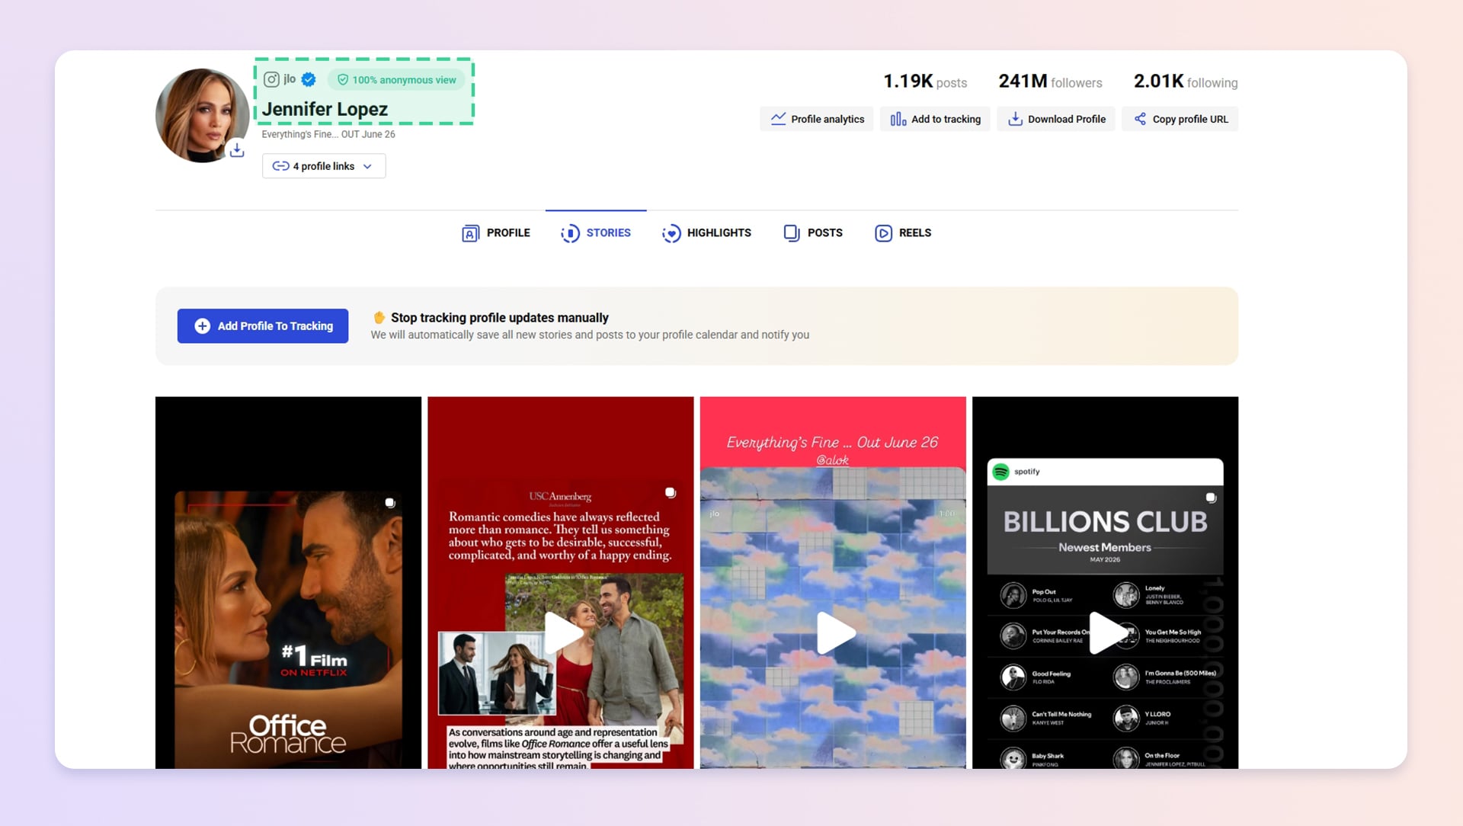The image size is (1463, 826).
Task: Open the REELS tab
Action: coord(903,233)
